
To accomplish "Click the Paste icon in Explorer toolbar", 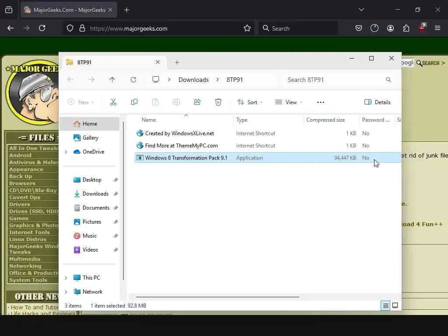I will (155, 102).
